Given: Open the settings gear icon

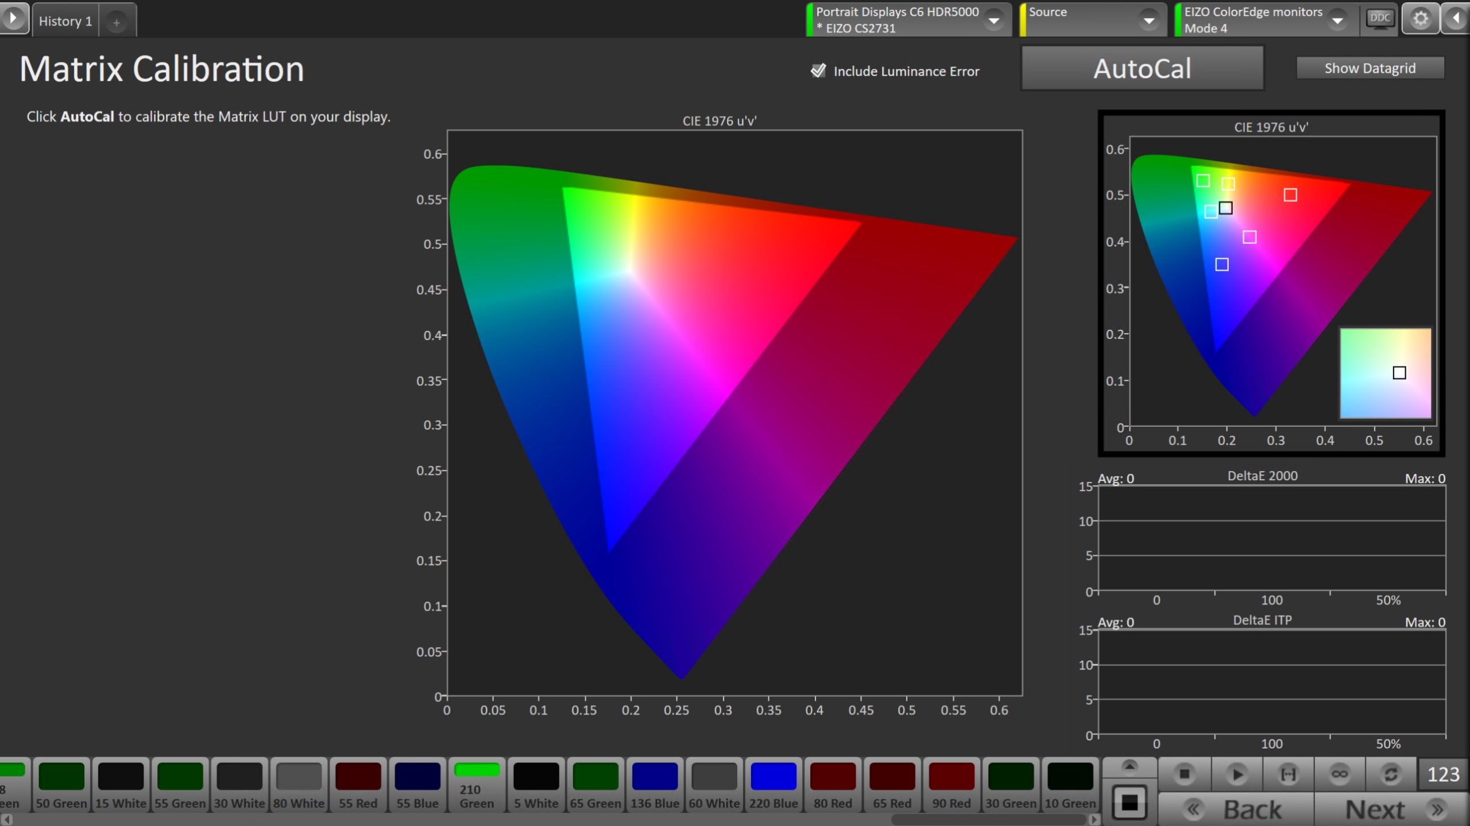Looking at the screenshot, I should [1420, 19].
